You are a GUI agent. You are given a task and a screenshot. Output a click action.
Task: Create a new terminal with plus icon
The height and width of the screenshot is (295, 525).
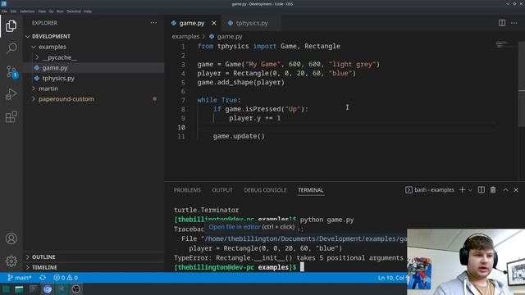pyautogui.click(x=462, y=189)
